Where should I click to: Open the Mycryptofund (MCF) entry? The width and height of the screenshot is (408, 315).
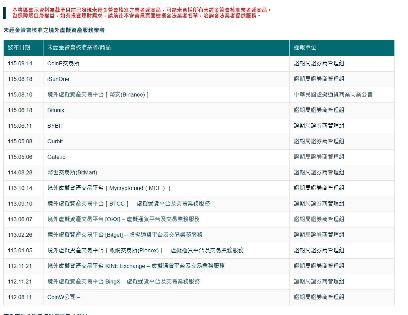tap(109, 188)
